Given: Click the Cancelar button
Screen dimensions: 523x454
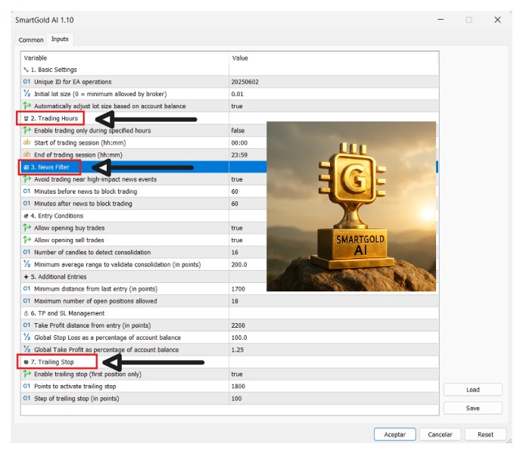Looking at the screenshot, I should point(440,434).
